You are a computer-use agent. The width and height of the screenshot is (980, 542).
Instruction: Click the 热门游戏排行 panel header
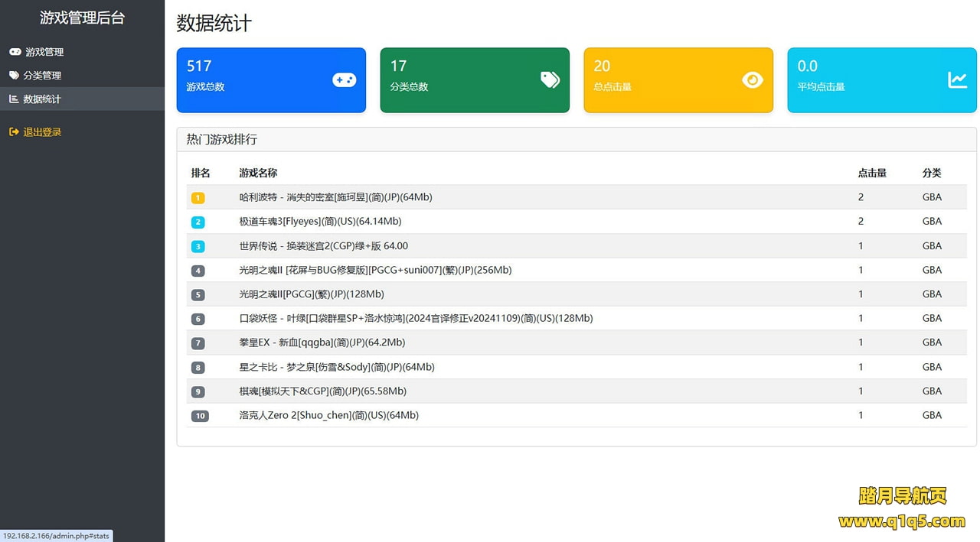222,139
